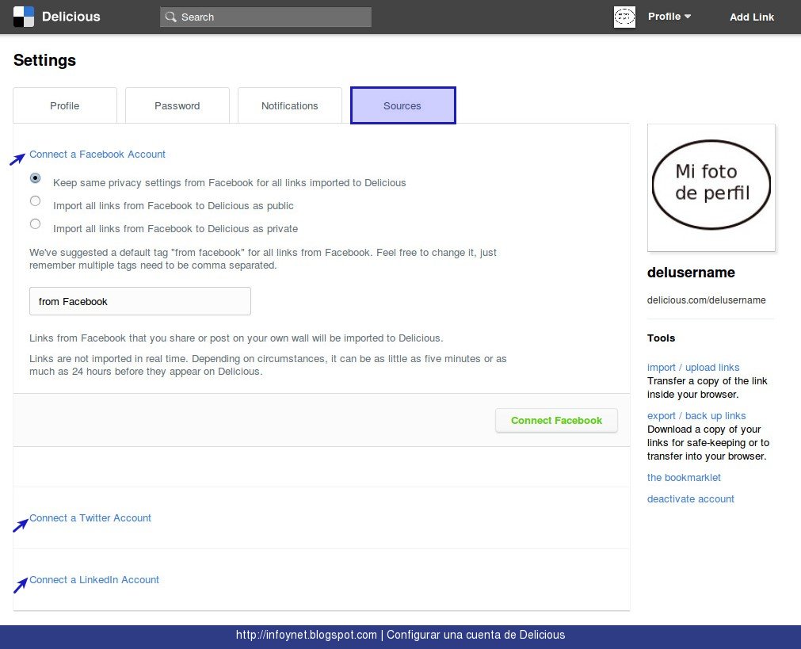Select Import all links as public radio
The height and width of the screenshot is (649, 801).
click(x=35, y=200)
